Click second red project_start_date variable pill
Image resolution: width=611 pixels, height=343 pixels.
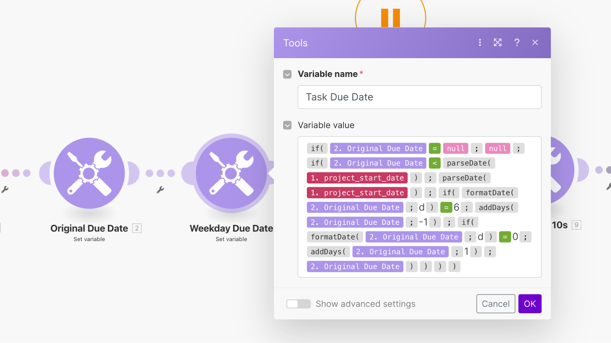tap(357, 193)
